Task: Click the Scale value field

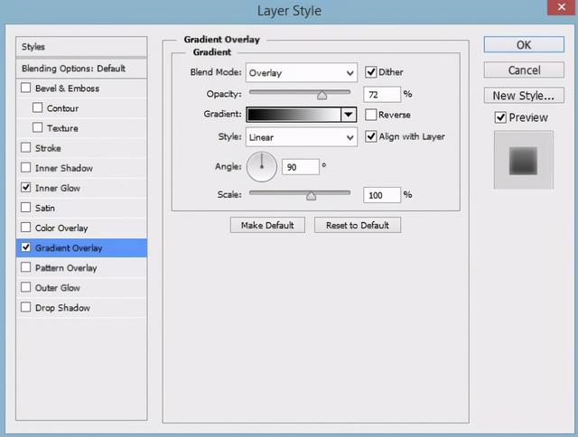Action: tap(382, 195)
